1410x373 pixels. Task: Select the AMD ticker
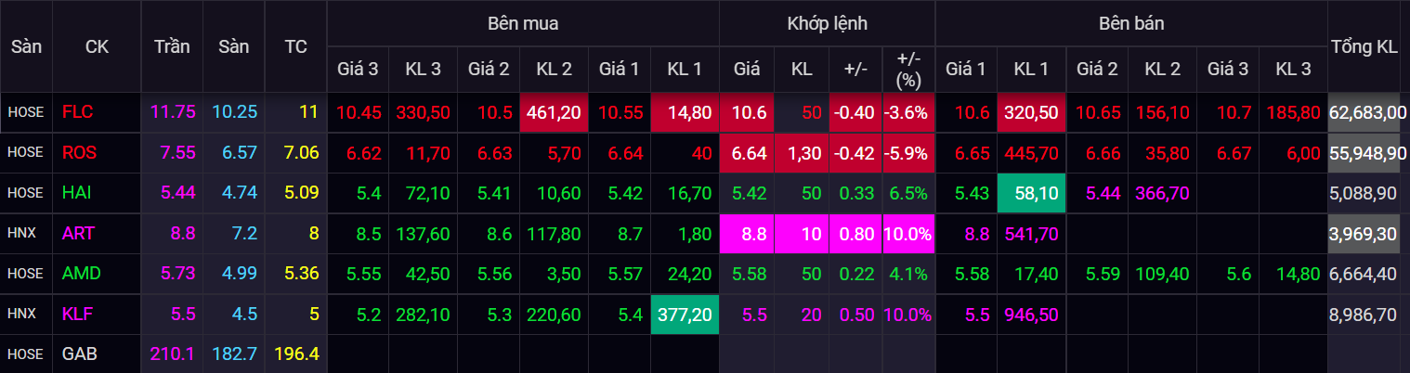click(x=80, y=274)
